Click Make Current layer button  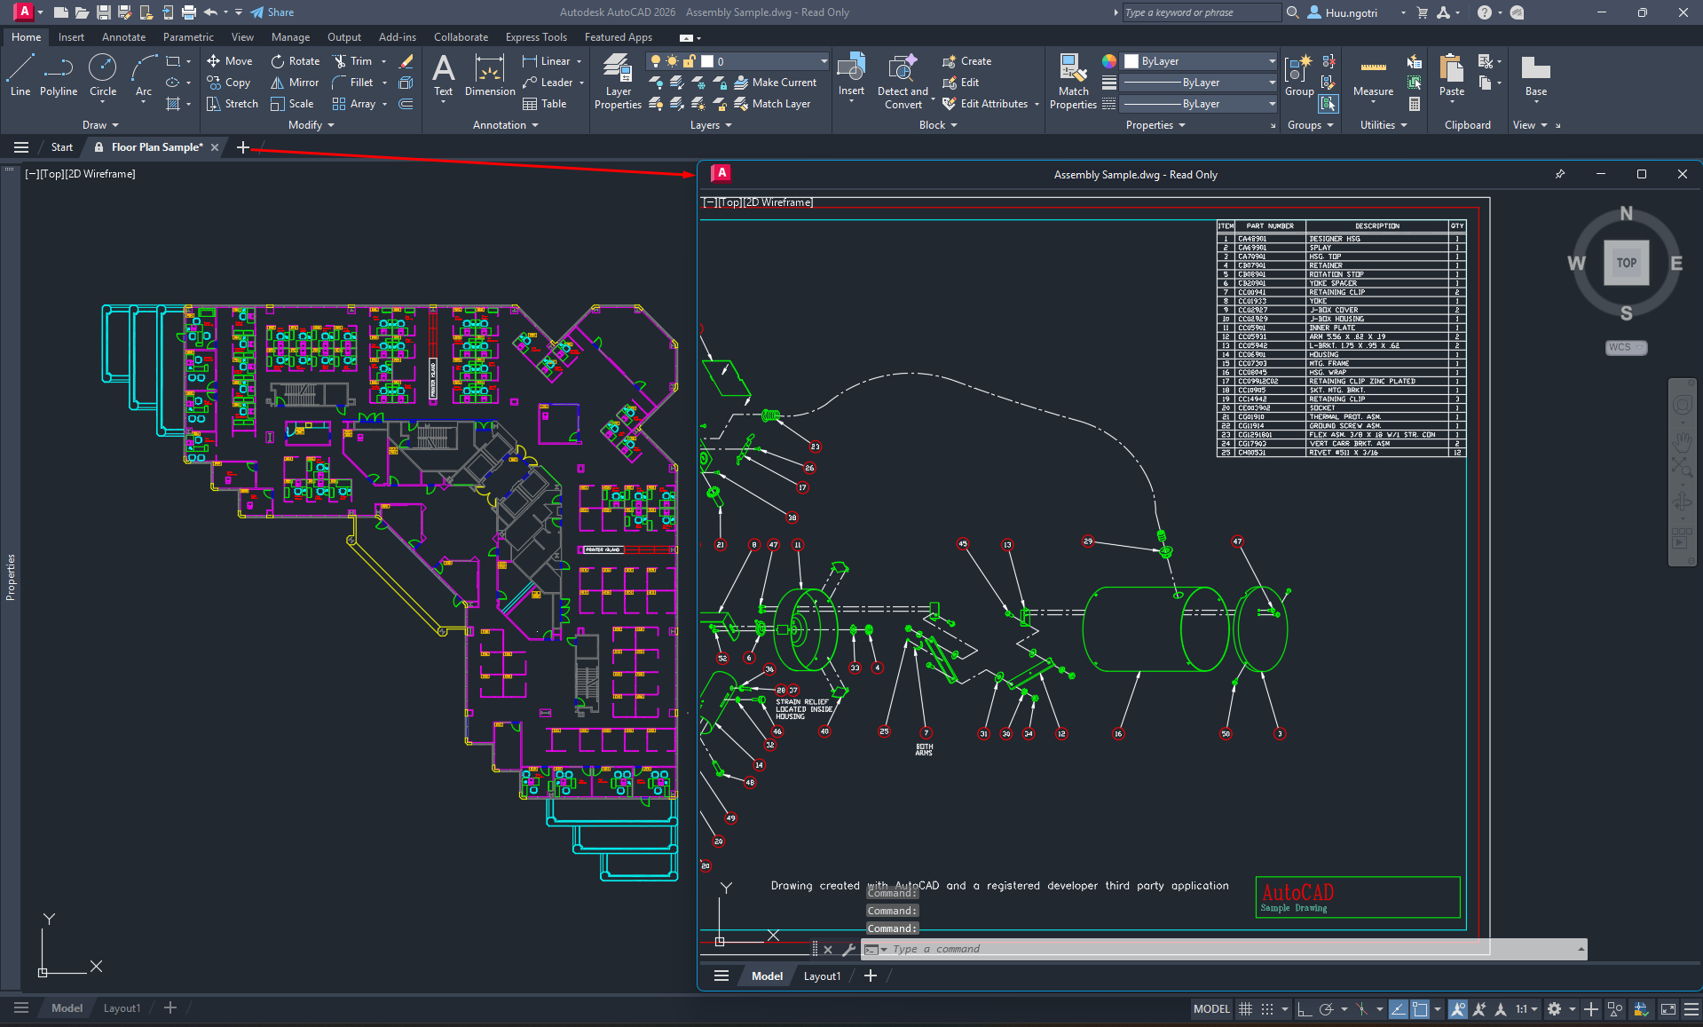[776, 83]
